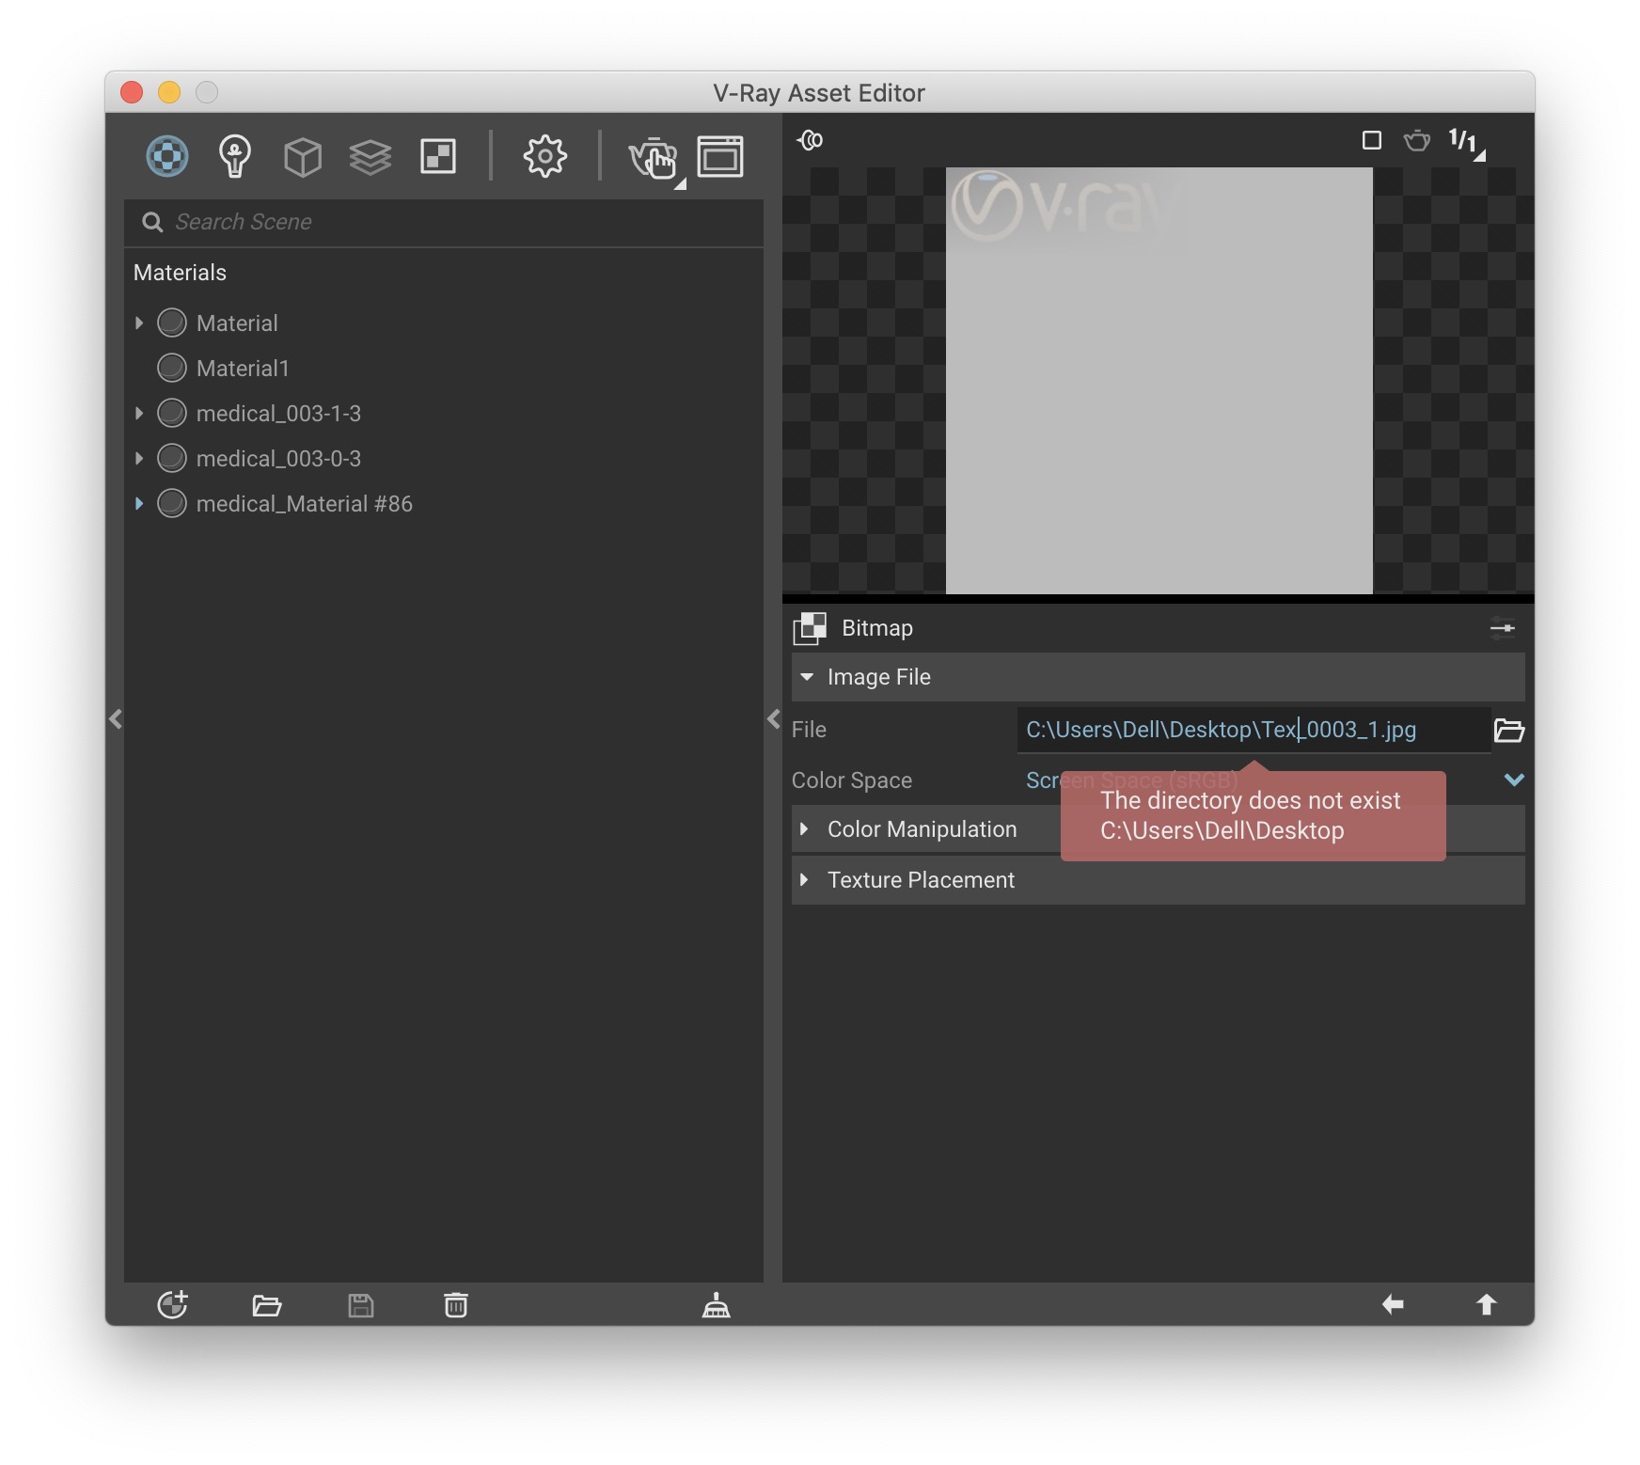Open the Textures category
The height and width of the screenshot is (1465, 1640).
pos(438,156)
